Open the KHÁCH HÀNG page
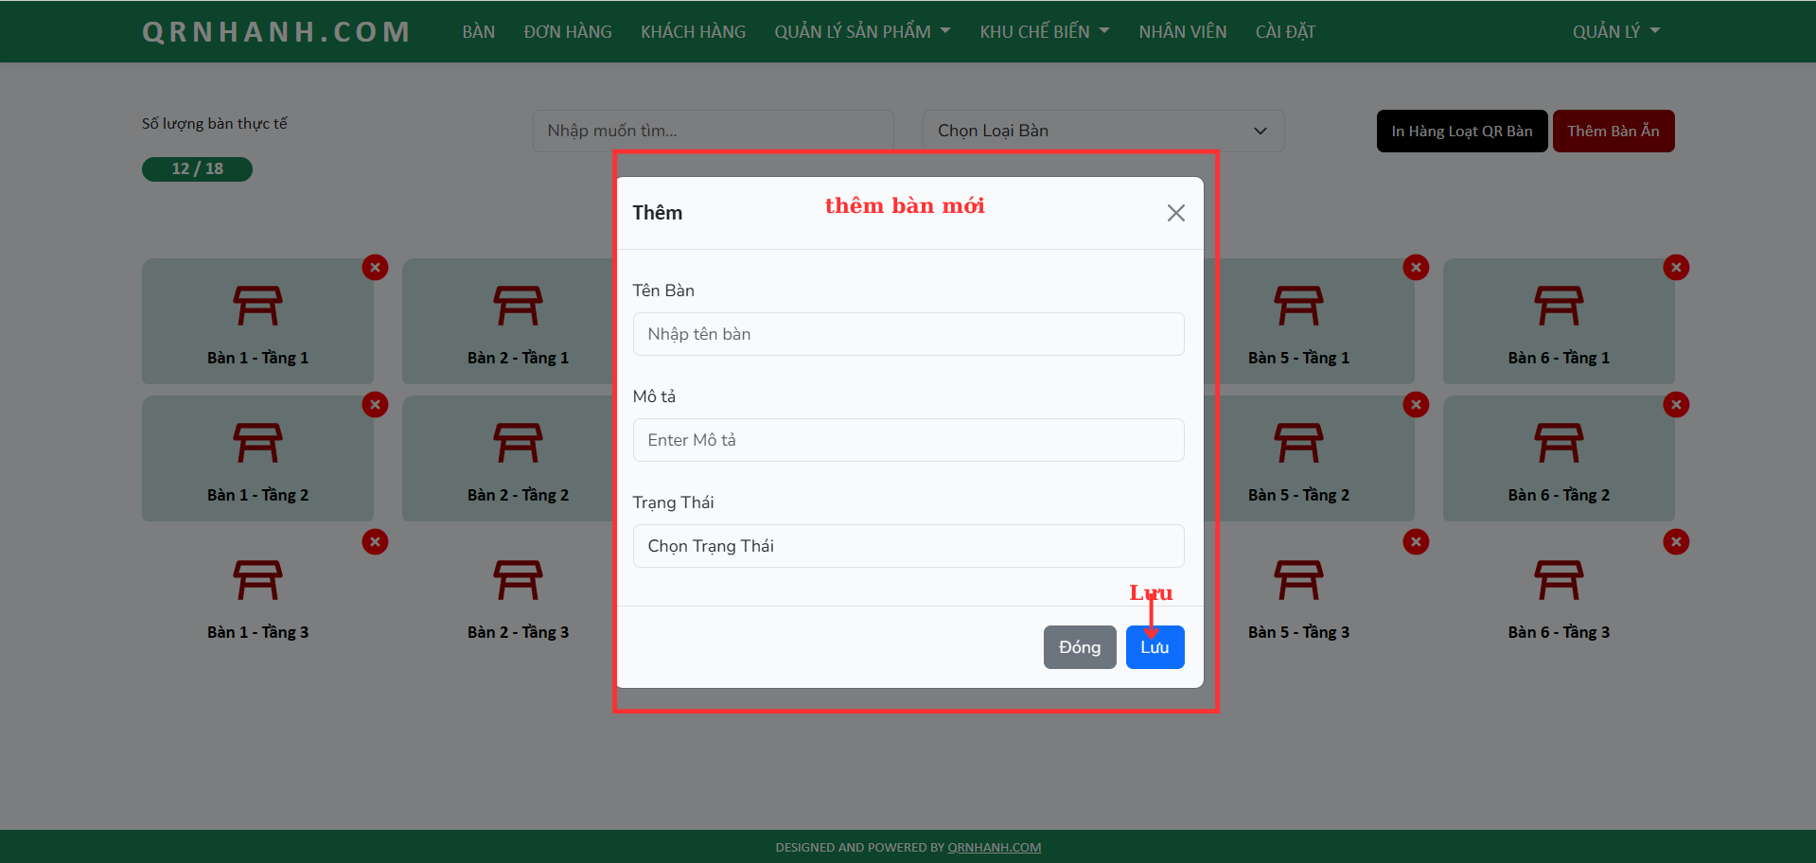 point(693,32)
